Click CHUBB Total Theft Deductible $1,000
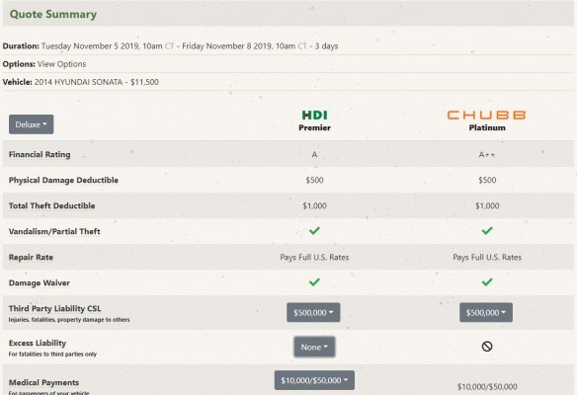 [x=487, y=206]
